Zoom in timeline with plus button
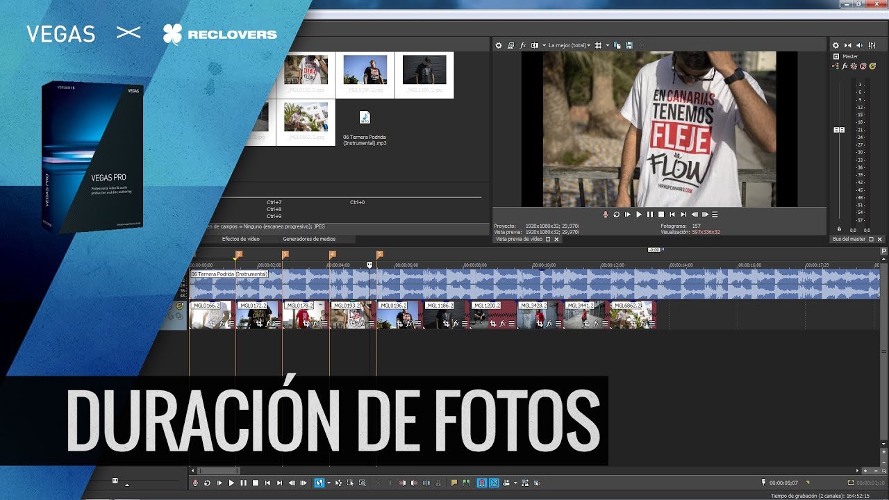The image size is (889, 500). click(x=865, y=470)
